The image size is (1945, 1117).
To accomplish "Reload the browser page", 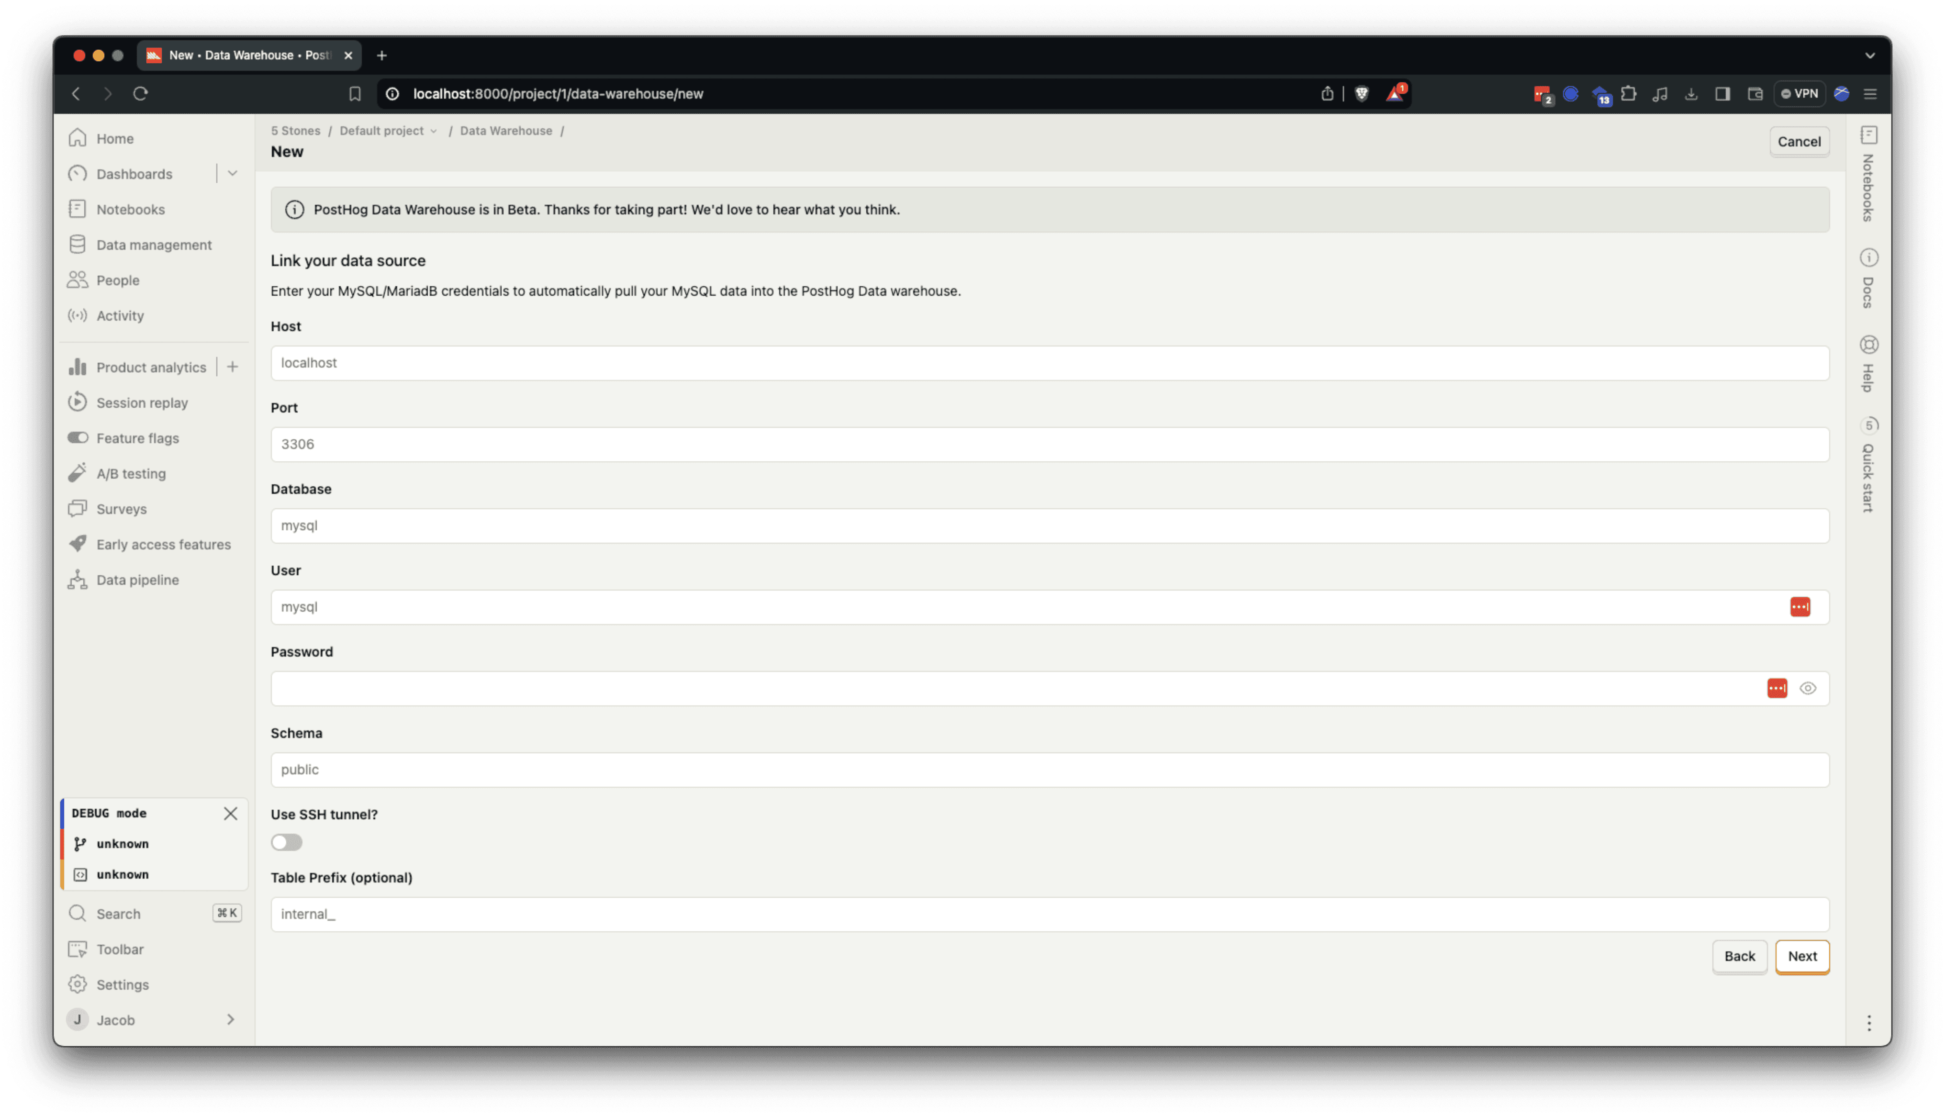I will pos(140,94).
